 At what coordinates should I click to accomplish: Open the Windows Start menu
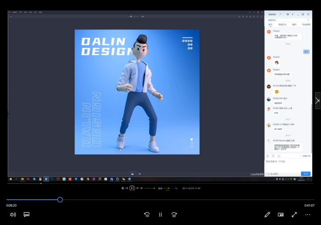click(x=11, y=179)
